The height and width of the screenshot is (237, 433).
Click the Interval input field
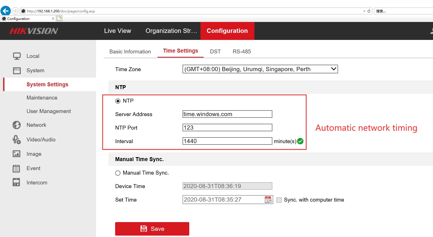[227, 141]
